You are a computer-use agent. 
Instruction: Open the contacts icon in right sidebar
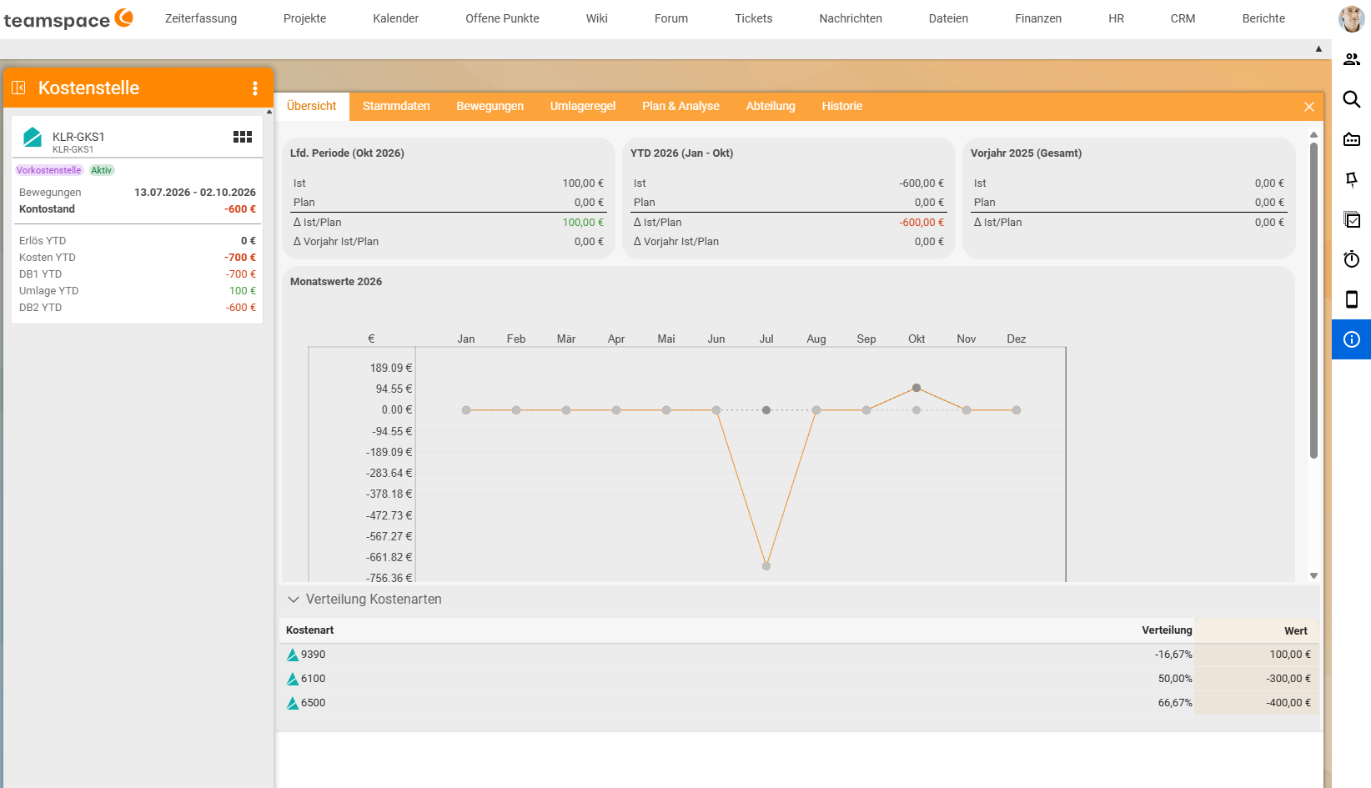[x=1352, y=59]
